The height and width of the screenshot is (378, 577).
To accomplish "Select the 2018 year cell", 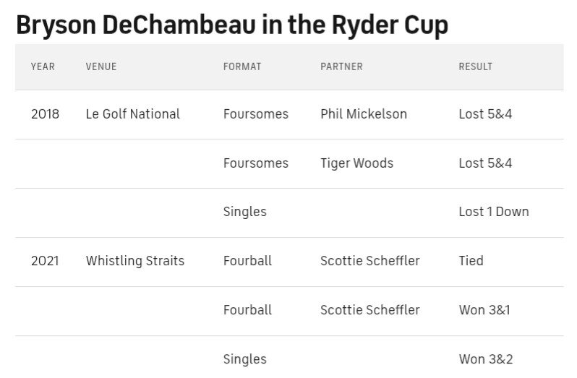I will point(46,114).
